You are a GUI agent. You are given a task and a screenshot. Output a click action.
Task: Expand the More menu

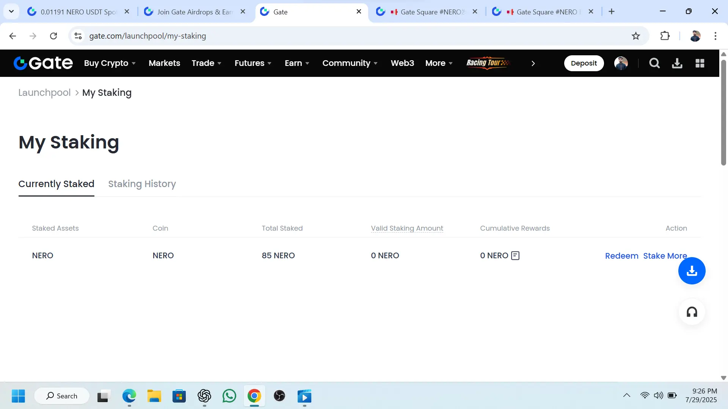[x=439, y=63]
